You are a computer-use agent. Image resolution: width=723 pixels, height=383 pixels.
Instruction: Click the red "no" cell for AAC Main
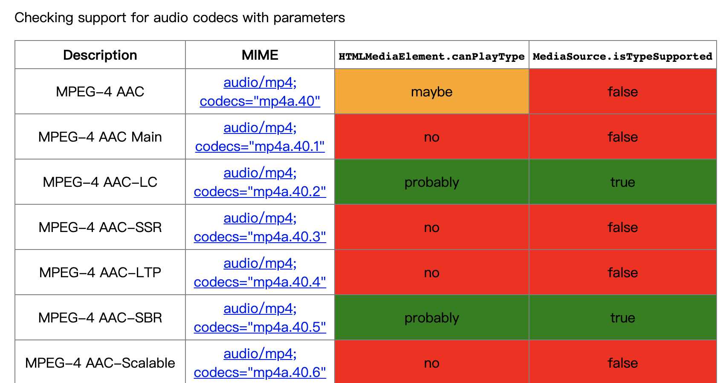pos(431,136)
